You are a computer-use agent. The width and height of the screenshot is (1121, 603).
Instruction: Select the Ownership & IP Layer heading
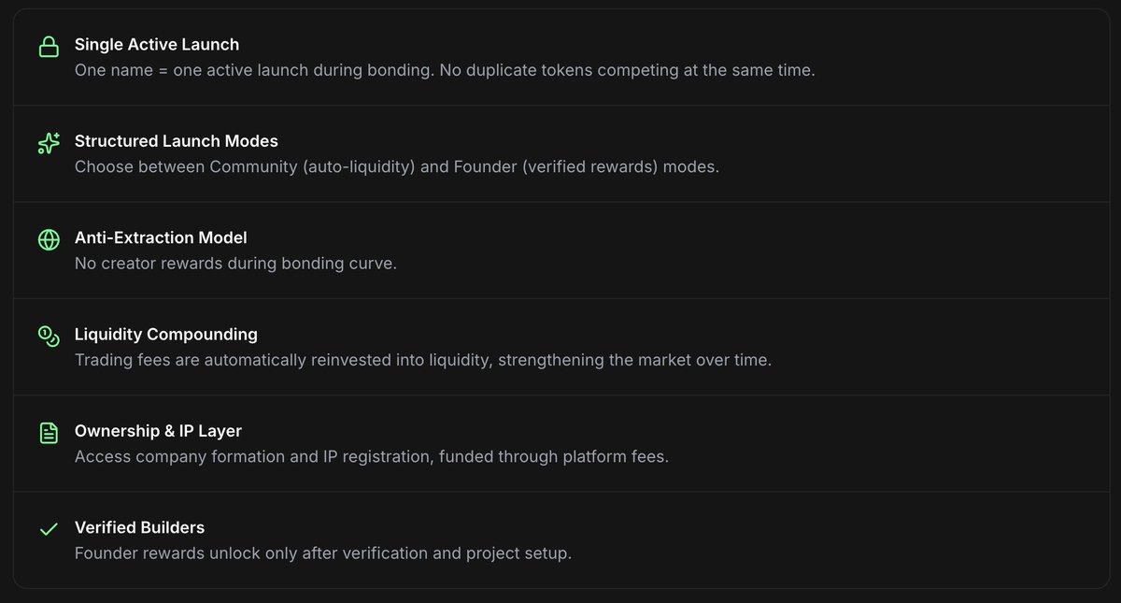(x=158, y=431)
